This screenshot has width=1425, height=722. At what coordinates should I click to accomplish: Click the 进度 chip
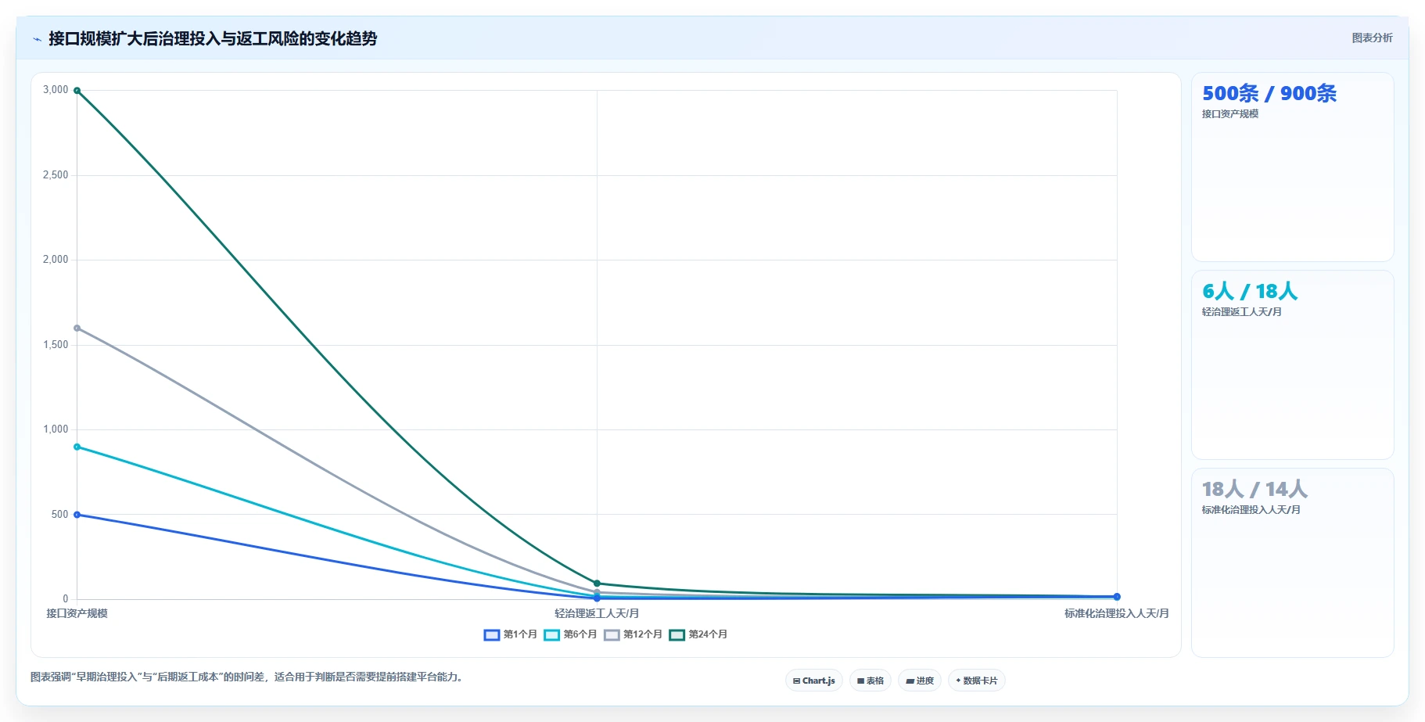pos(920,681)
